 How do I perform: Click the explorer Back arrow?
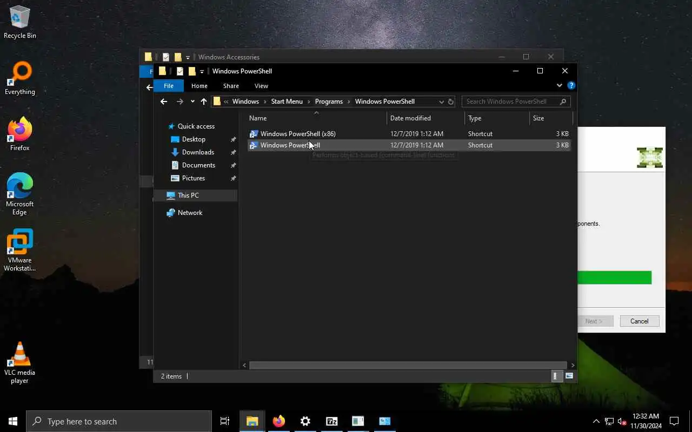[164, 102]
